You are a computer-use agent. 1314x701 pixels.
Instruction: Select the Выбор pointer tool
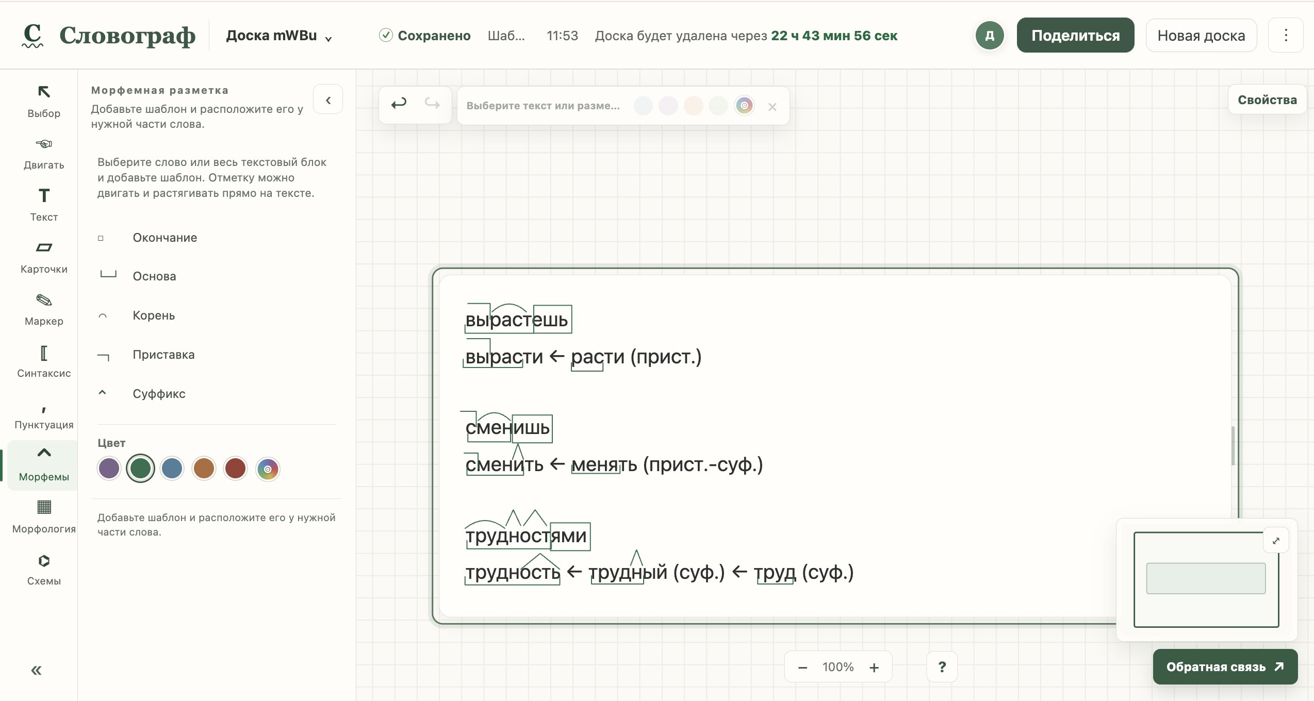pos(44,102)
